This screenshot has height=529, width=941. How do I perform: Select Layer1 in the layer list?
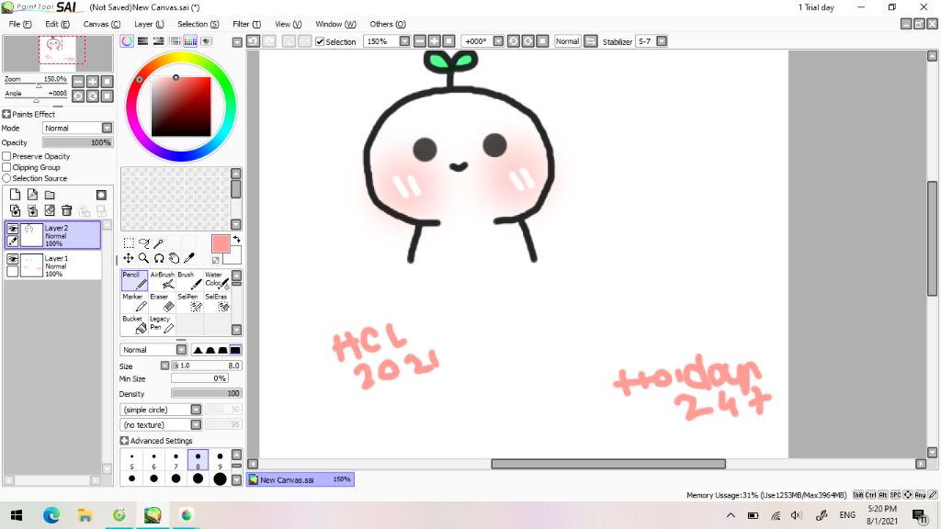[52, 265]
